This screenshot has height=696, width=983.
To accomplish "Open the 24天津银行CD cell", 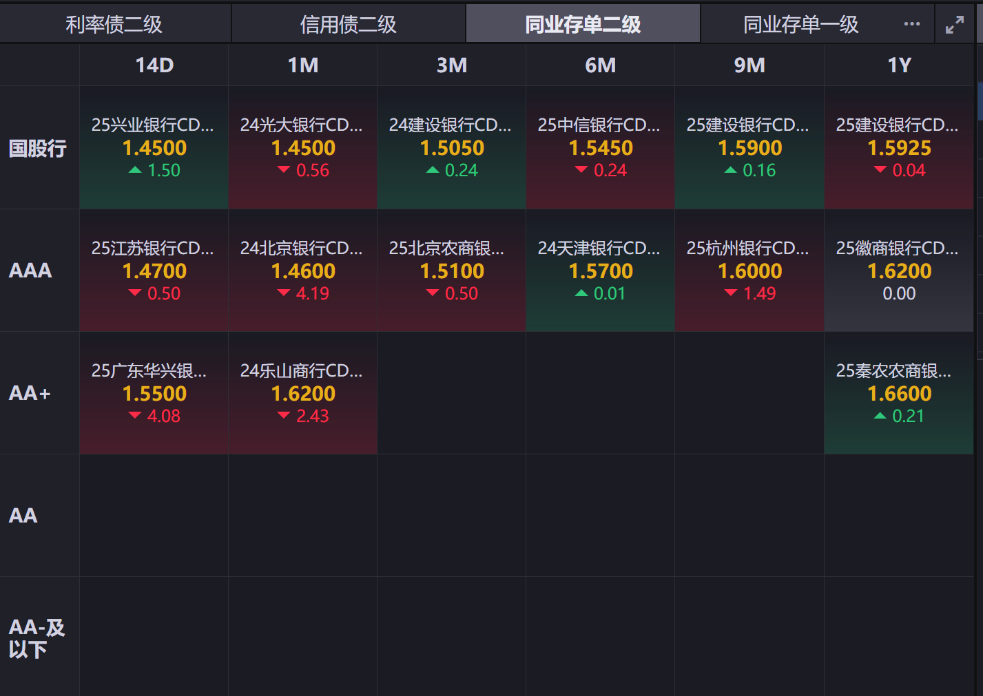I will point(601,271).
